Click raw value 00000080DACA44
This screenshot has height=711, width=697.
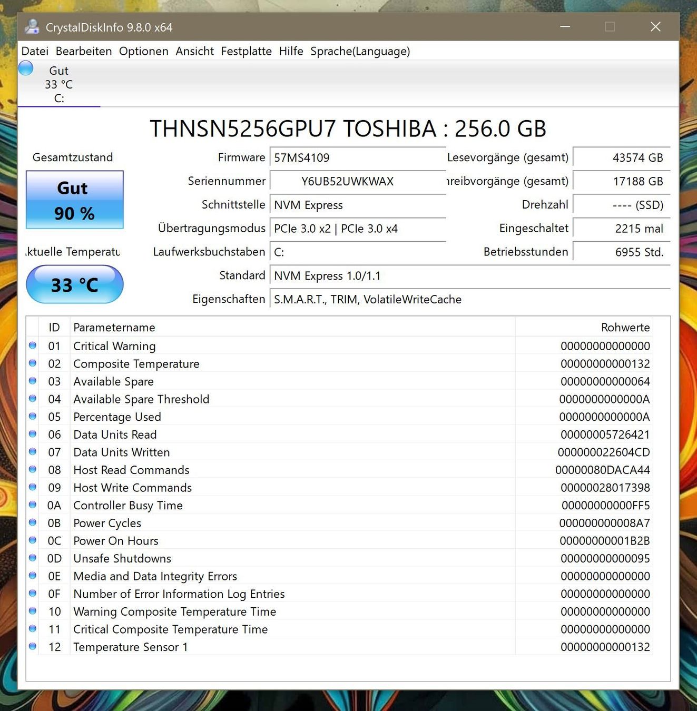[603, 470]
